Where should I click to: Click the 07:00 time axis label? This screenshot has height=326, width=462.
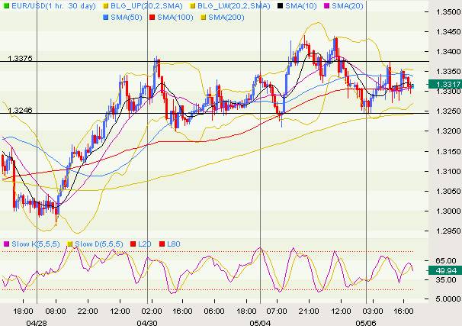[x=277, y=311]
